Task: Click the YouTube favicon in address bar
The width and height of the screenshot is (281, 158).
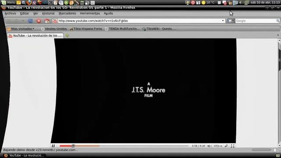Action: tap(55, 21)
